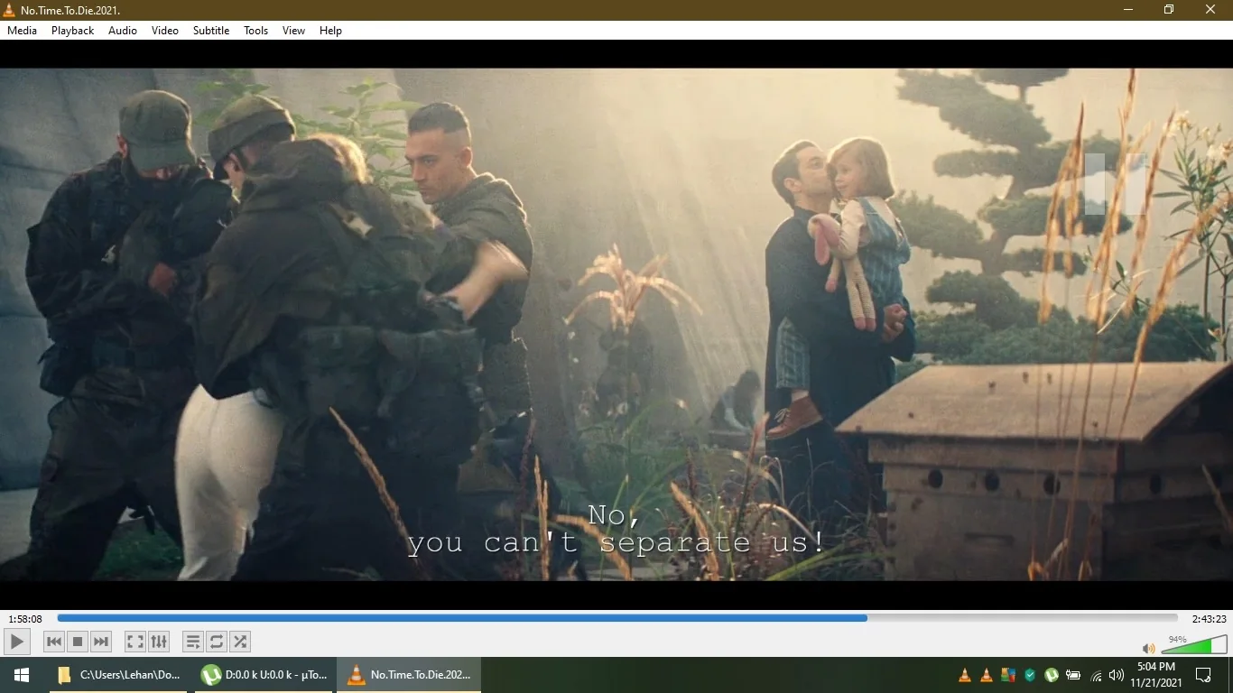Toggle fullscreen video mode
1233x693 pixels.
click(x=135, y=642)
